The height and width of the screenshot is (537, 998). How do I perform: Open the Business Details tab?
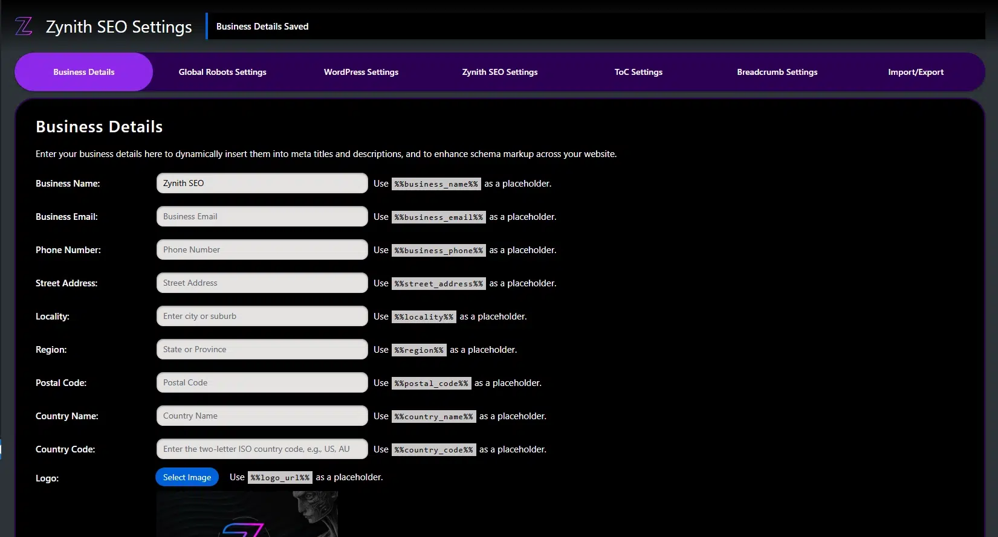83,72
